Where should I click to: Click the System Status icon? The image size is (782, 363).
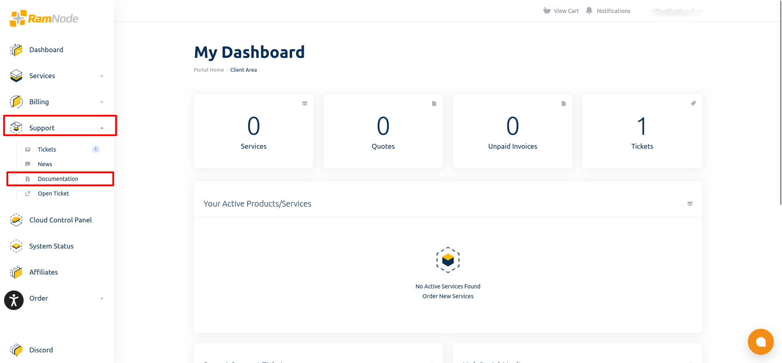click(16, 246)
